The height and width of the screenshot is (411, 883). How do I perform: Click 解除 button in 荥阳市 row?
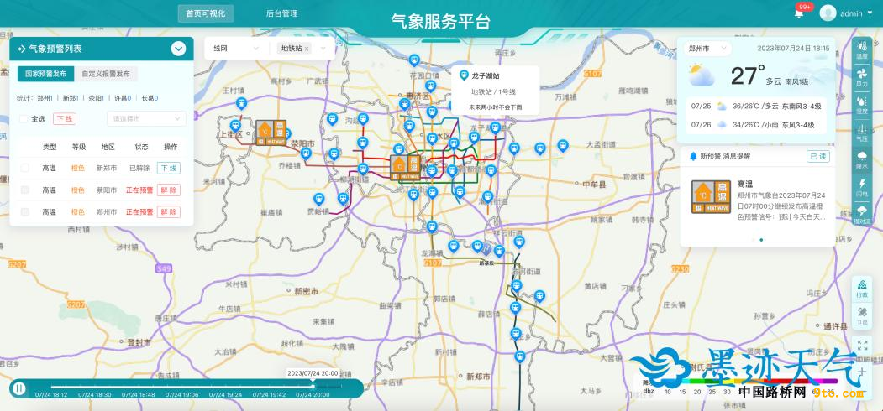168,190
